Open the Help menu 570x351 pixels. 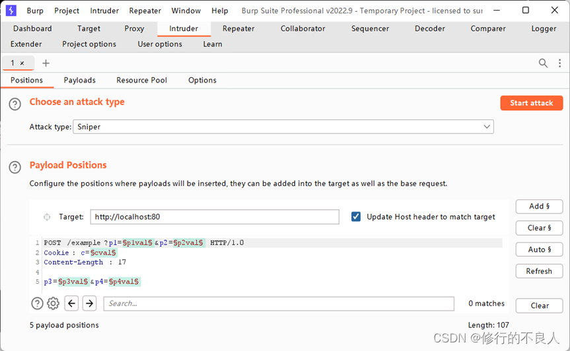(x=219, y=11)
